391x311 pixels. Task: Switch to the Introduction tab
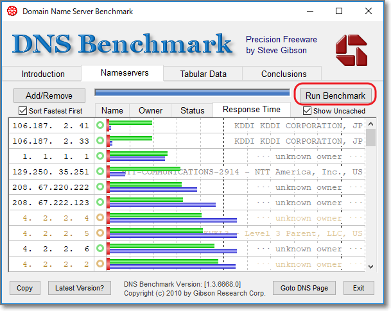(43, 74)
